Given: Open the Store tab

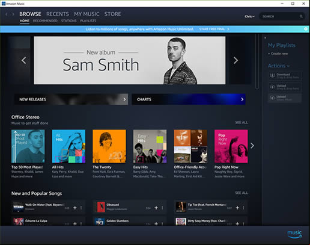Looking at the screenshot, I should (x=113, y=14).
